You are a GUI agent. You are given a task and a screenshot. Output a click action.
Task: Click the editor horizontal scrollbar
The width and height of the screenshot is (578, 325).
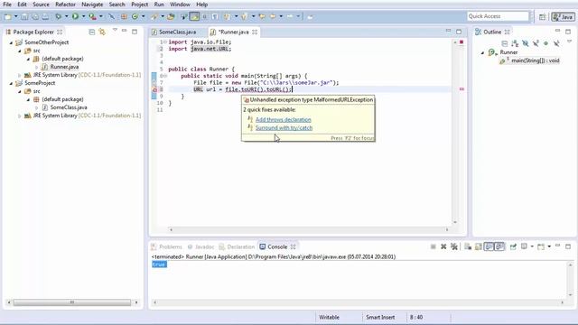[x=309, y=229]
